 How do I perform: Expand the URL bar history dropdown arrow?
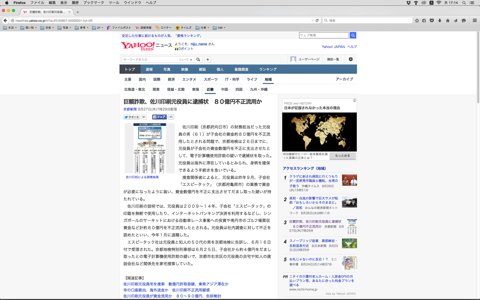tap(312, 20)
